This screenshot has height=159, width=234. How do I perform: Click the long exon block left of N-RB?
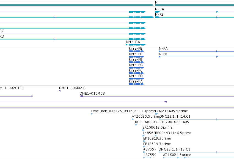(147, 17)
